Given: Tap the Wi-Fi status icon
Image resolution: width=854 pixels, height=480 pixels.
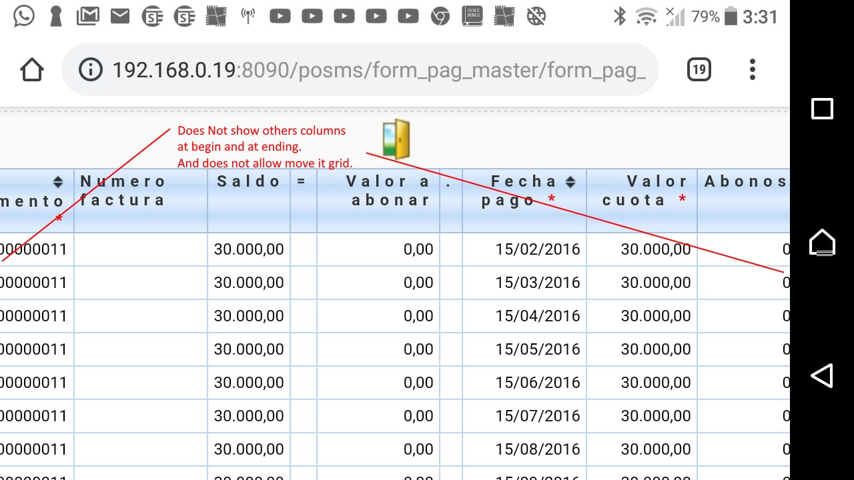Looking at the screenshot, I should [x=646, y=16].
